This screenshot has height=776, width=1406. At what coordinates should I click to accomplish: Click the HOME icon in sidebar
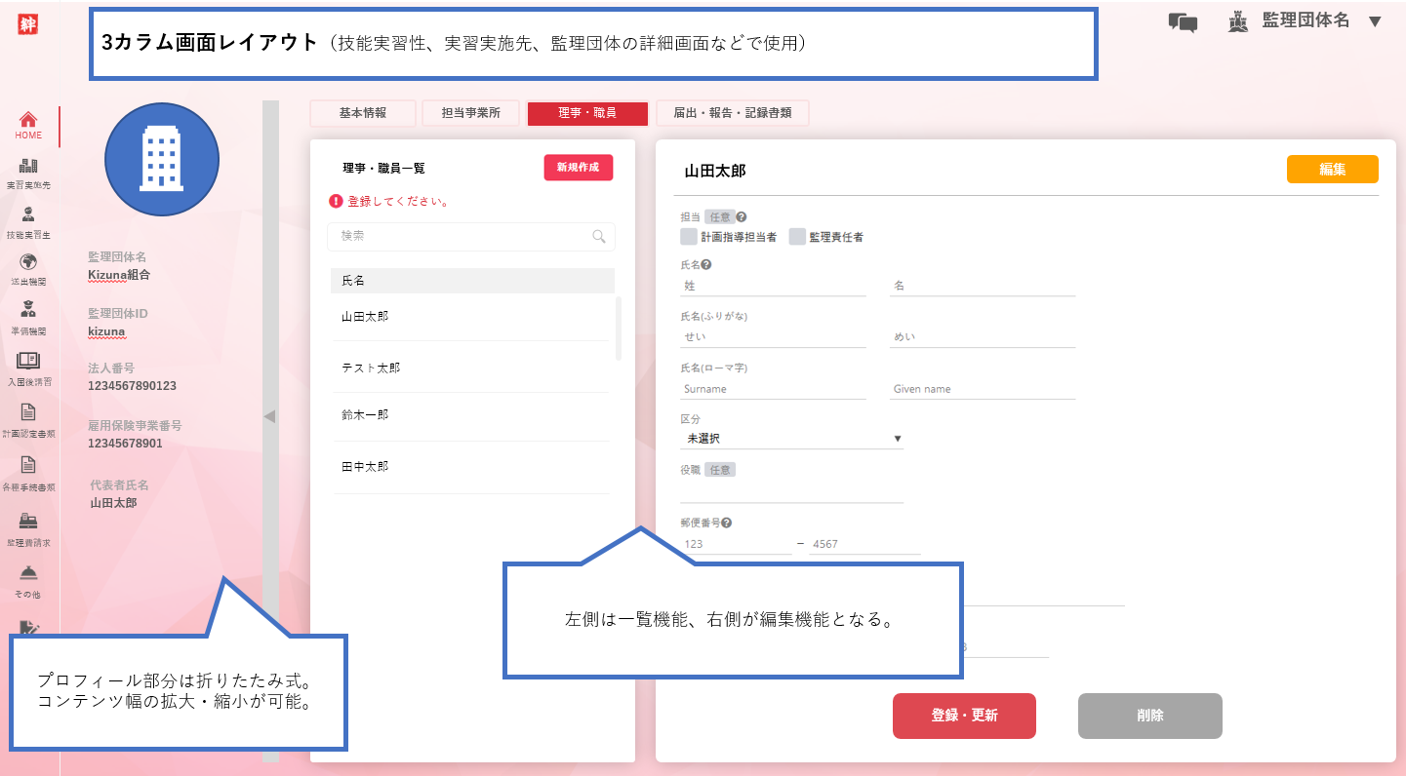tap(28, 120)
